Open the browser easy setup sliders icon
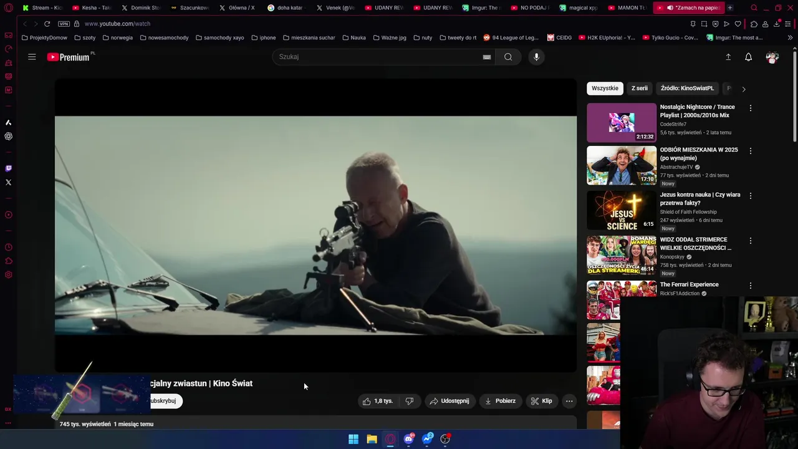The image size is (798, 449). pos(788,24)
